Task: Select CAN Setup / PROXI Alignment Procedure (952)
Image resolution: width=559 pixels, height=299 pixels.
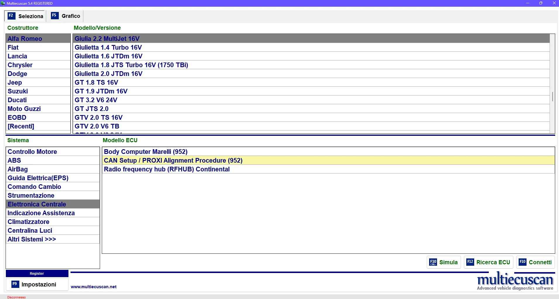Action: [x=328, y=160]
